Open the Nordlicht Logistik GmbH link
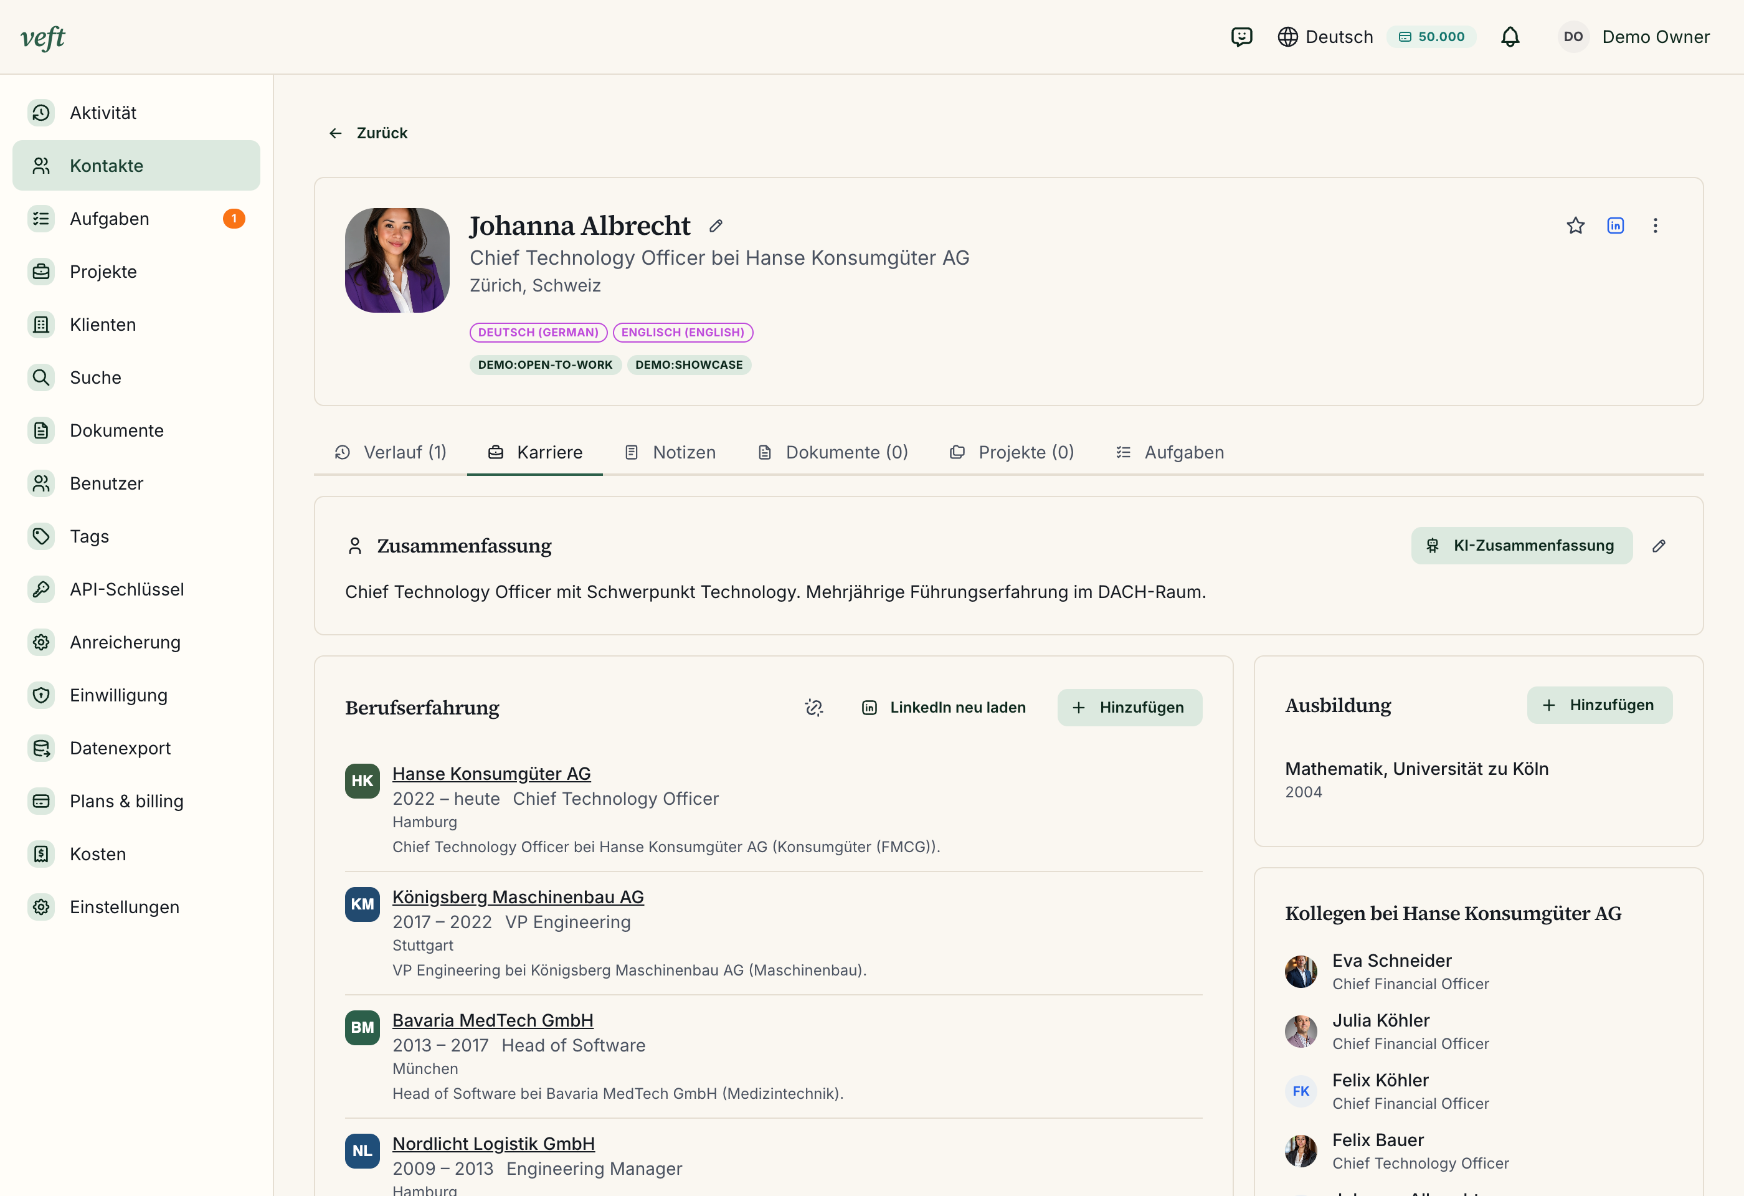The width and height of the screenshot is (1744, 1196). click(493, 1144)
